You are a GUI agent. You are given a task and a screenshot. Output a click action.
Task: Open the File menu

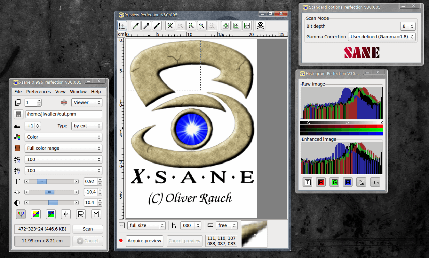point(18,92)
